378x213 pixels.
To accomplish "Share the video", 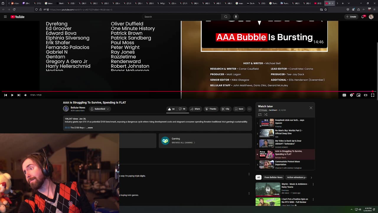I will pyautogui.click(x=195, y=109).
